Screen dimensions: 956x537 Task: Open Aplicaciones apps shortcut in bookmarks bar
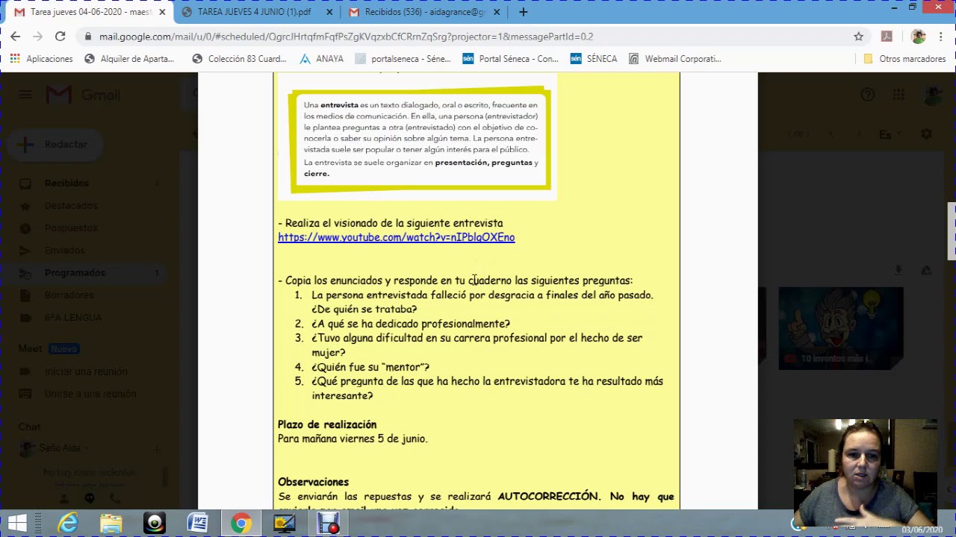[41, 58]
